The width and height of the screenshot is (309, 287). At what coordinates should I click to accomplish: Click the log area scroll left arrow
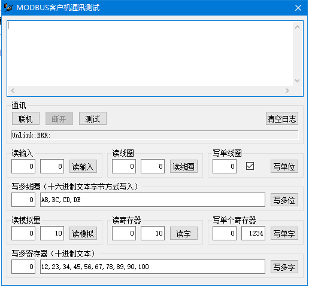[13, 91]
